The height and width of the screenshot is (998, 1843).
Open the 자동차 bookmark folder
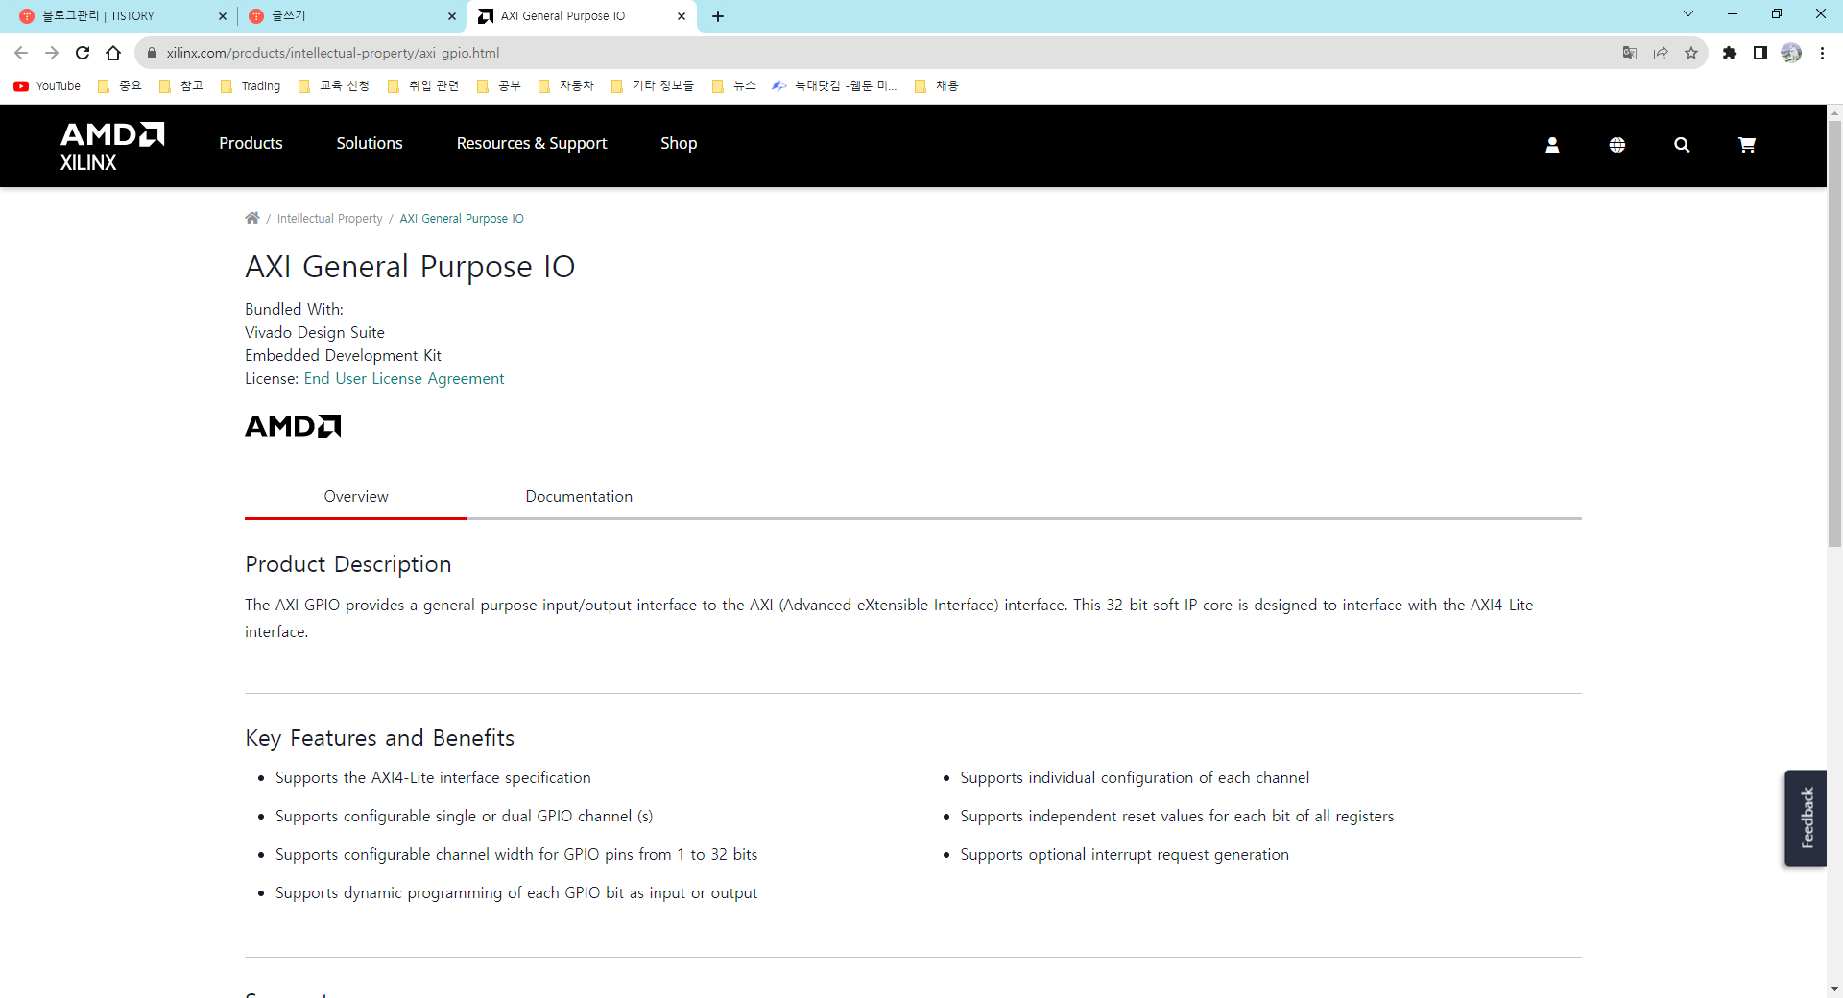[566, 86]
